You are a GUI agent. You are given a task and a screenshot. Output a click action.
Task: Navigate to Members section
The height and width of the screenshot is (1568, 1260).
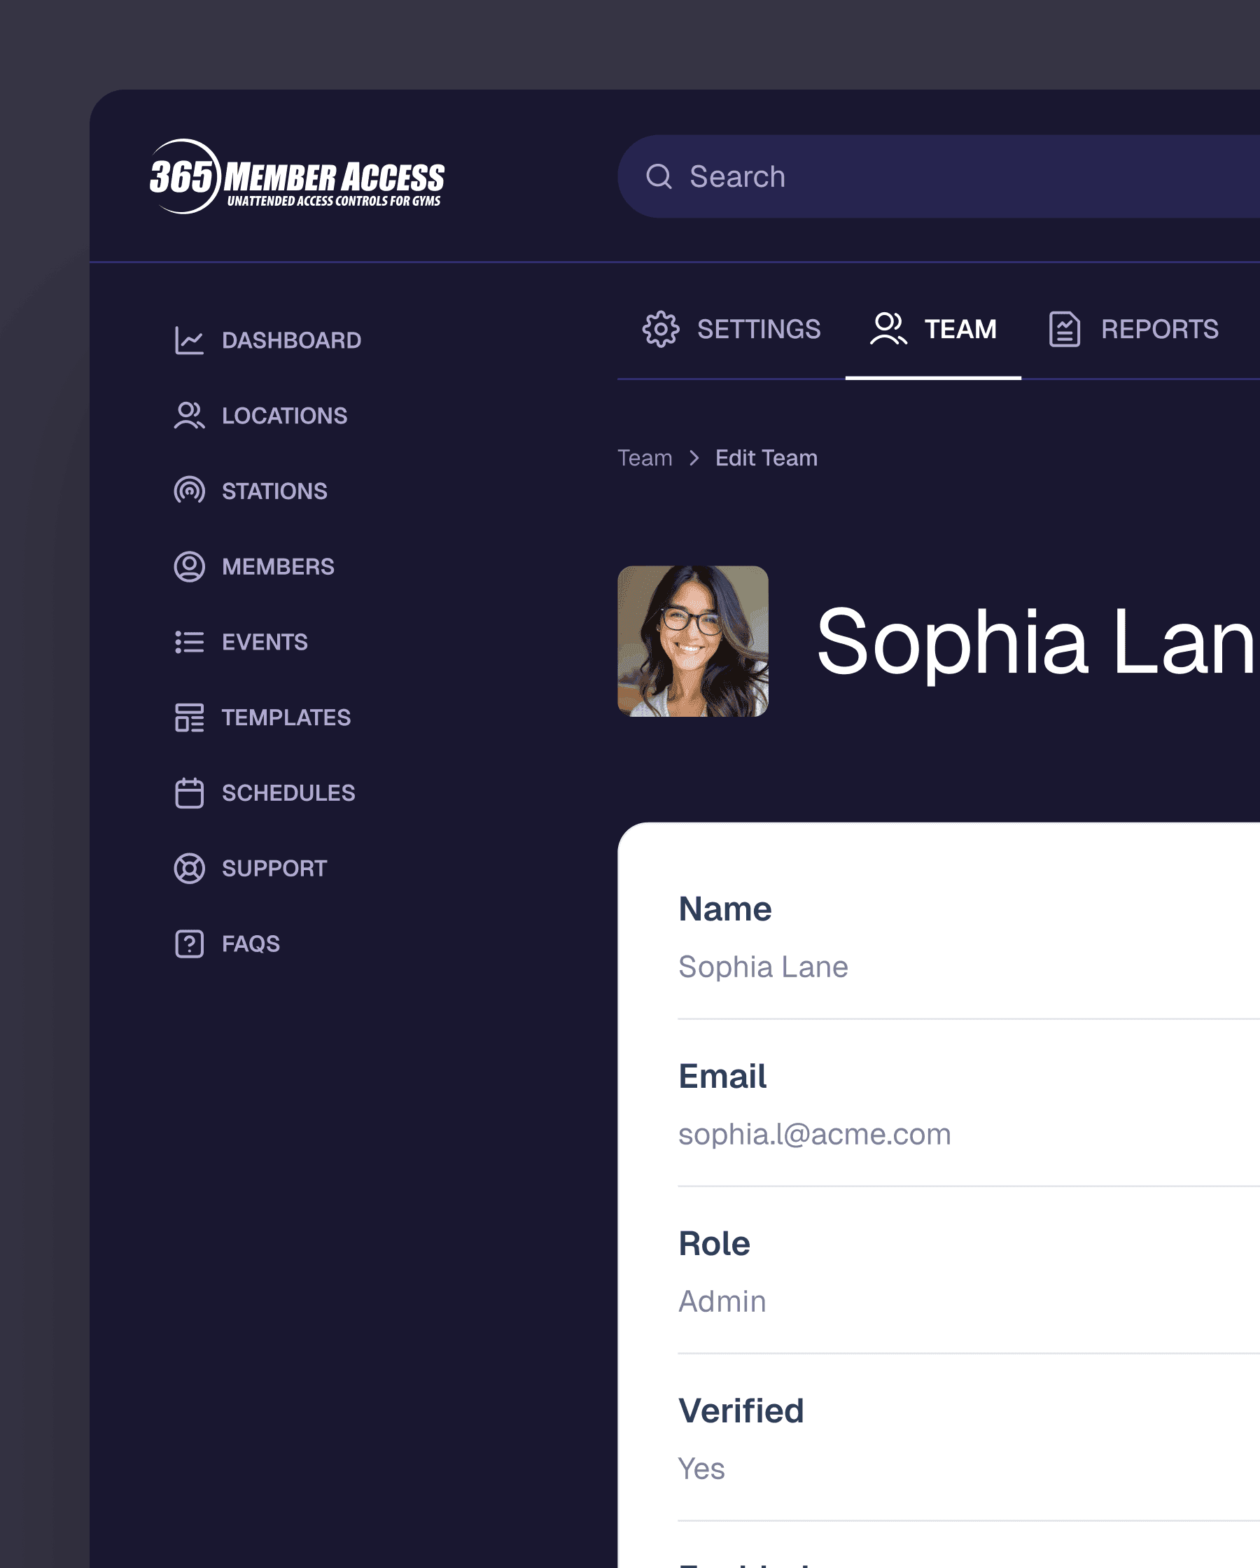(x=254, y=566)
